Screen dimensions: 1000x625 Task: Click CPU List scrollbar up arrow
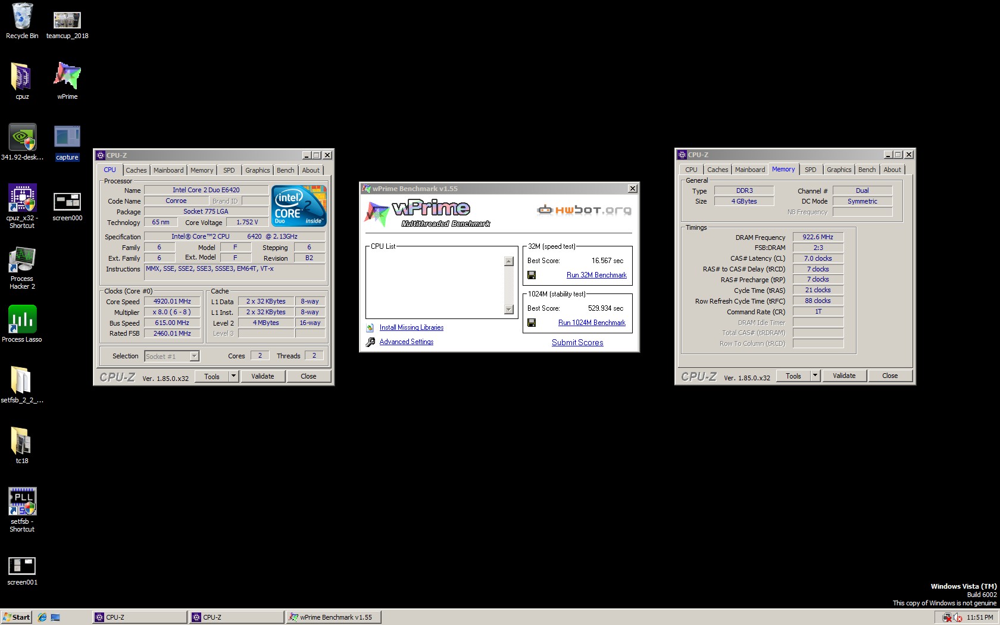(x=508, y=261)
